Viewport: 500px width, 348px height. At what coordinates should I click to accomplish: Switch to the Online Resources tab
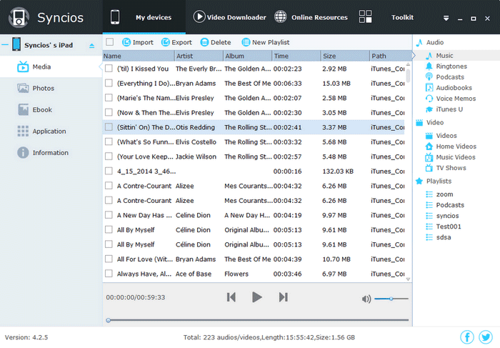(x=311, y=17)
